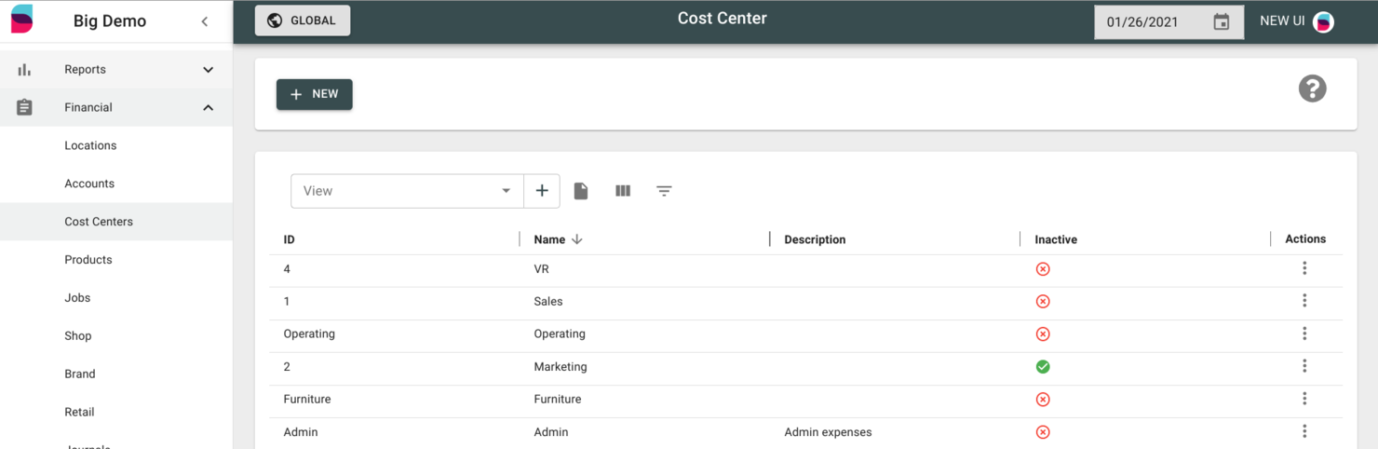Go to Accounts in the sidebar
Image resolution: width=1378 pixels, height=449 pixels.
(89, 184)
